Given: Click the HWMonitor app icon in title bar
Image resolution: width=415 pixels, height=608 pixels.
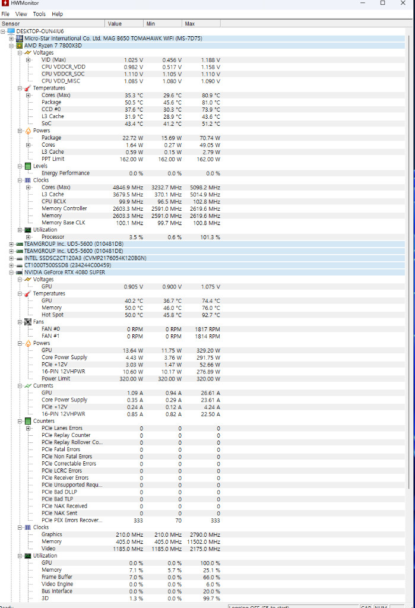Looking at the screenshot, I should pyautogui.click(x=5, y=3).
